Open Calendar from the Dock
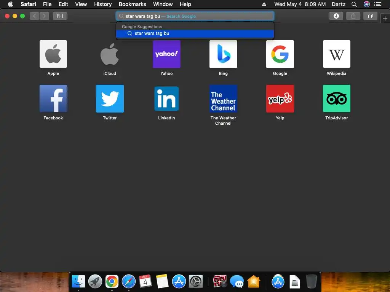Viewport: 390px width, 292px height. click(145, 282)
